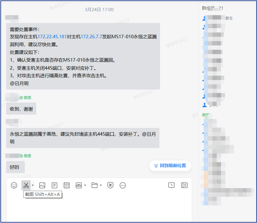Click the 群主 avatar in member list
The width and height of the screenshot is (257, 223).
coord(204,18)
